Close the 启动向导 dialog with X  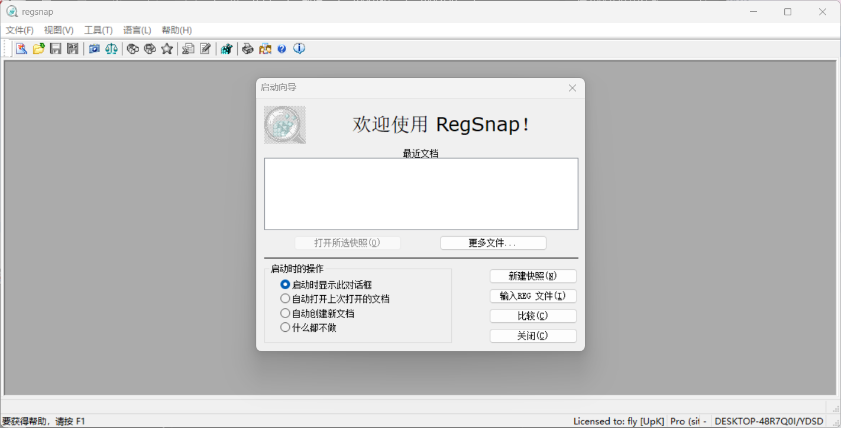(572, 88)
